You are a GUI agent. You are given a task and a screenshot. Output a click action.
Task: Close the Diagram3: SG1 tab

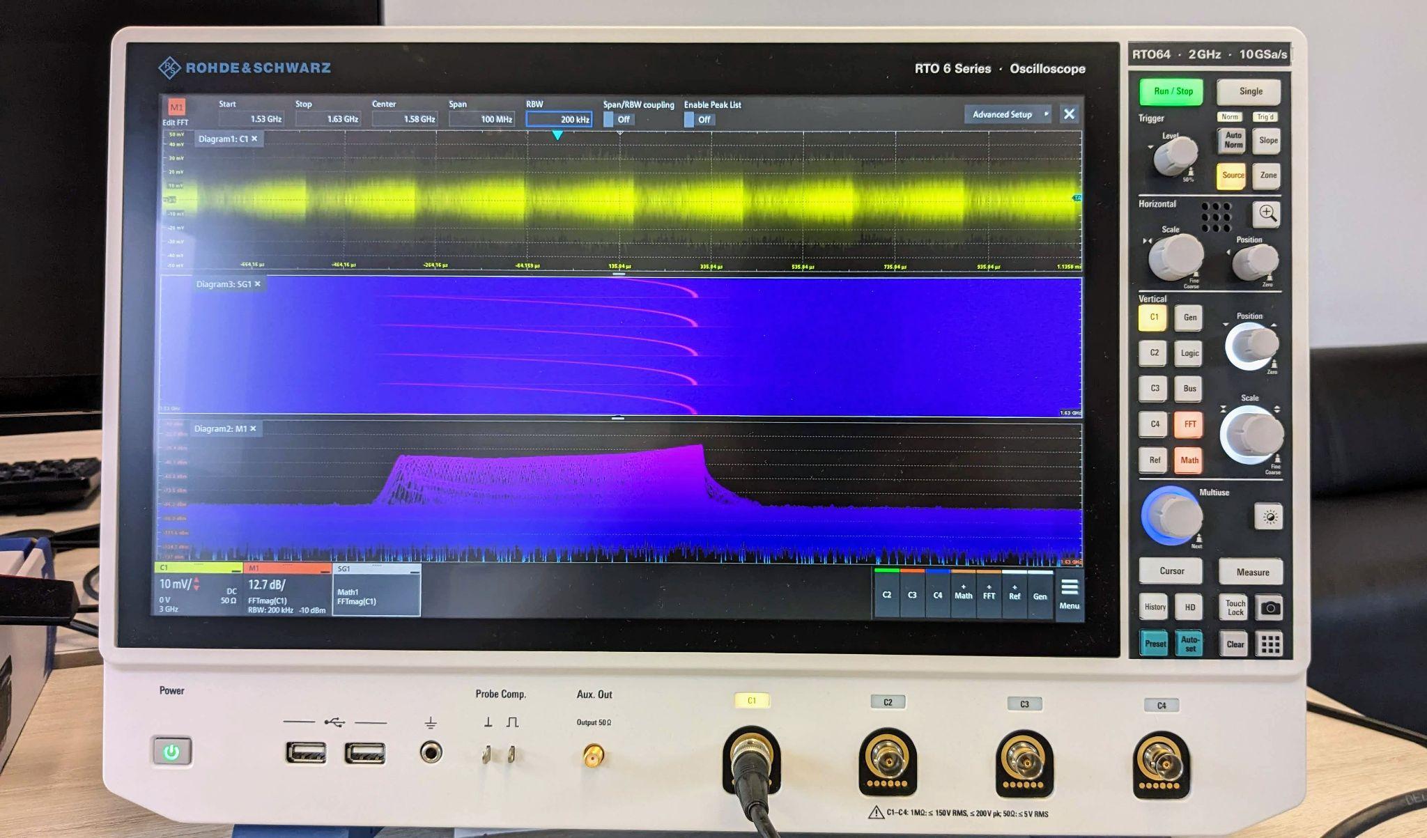click(x=257, y=284)
